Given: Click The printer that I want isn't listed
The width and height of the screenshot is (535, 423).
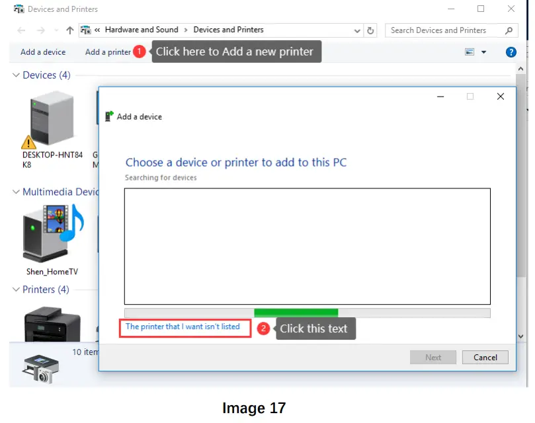Looking at the screenshot, I should pos(185,327).
